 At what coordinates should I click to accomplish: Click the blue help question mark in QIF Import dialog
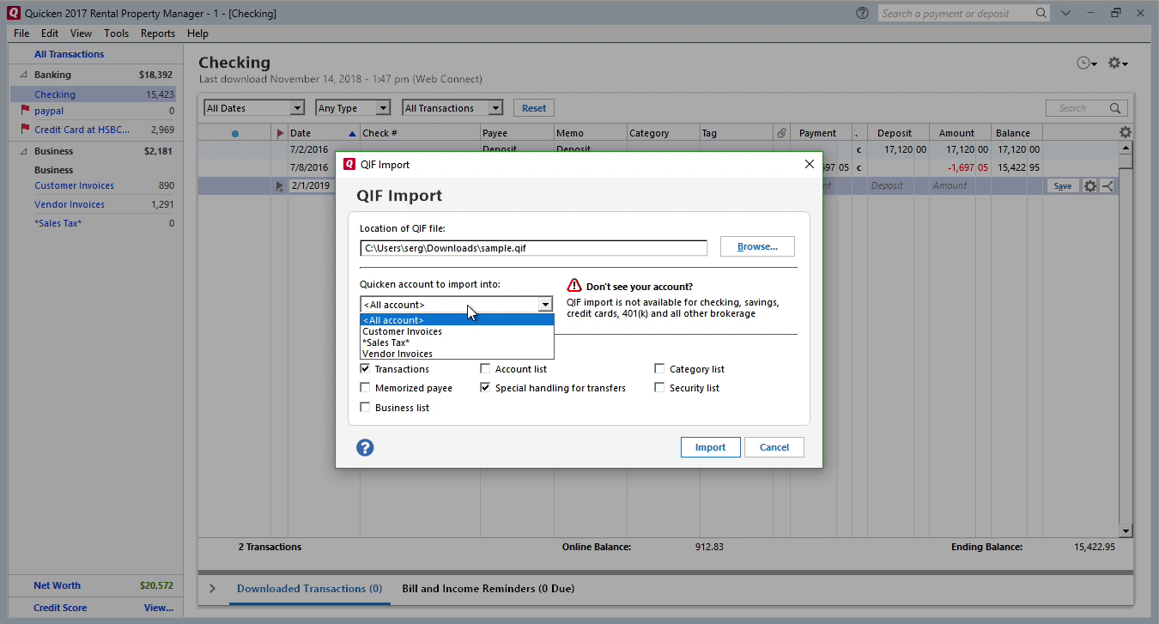coord(365,447)
